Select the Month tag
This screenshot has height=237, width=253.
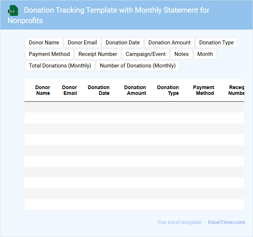[205, 54]
